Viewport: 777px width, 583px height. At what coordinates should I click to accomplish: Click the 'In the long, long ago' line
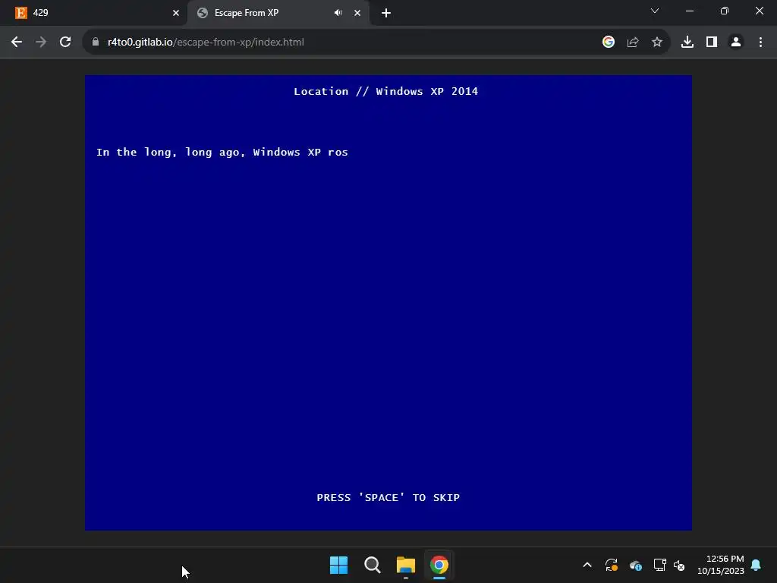click(x=222, y=152)
